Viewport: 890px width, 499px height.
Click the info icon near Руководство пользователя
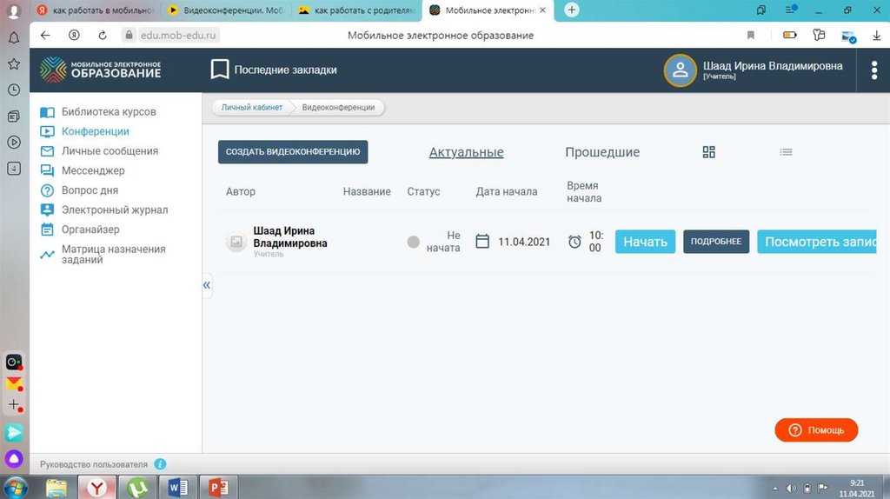[x=160, y=464]
